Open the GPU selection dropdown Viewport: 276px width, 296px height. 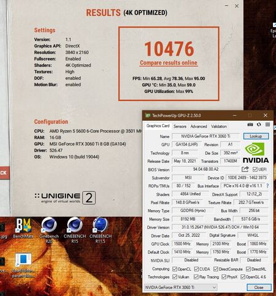pyautogui.click(x=181, y=287)
